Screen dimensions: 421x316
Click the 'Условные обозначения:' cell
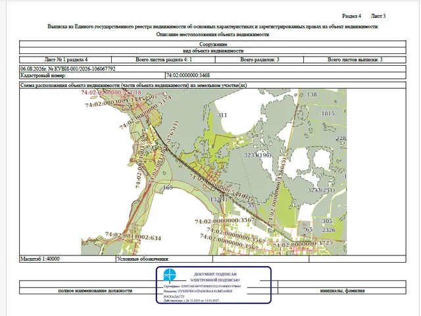(x=164, y=259)
